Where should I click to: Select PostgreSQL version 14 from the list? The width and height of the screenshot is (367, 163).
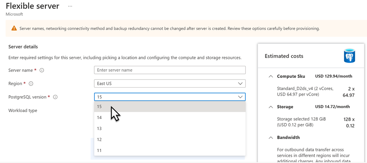[169, 118]
